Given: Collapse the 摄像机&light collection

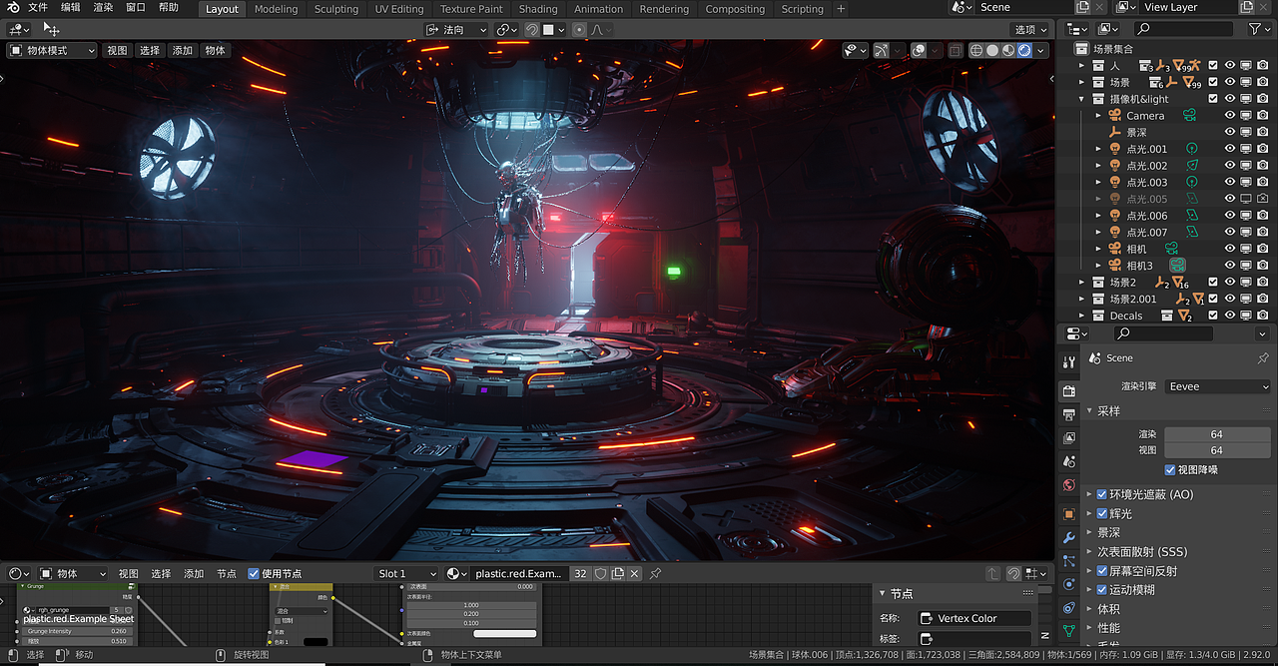Looking at the screenshot, I should click(1082, 99).
